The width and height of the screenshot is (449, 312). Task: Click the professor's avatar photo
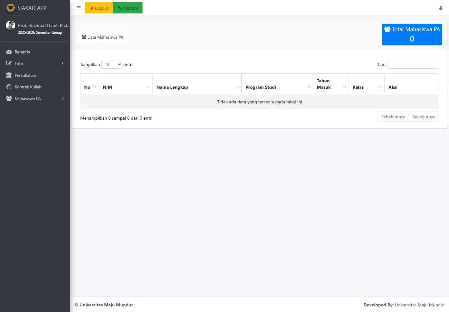coord(11,25)
